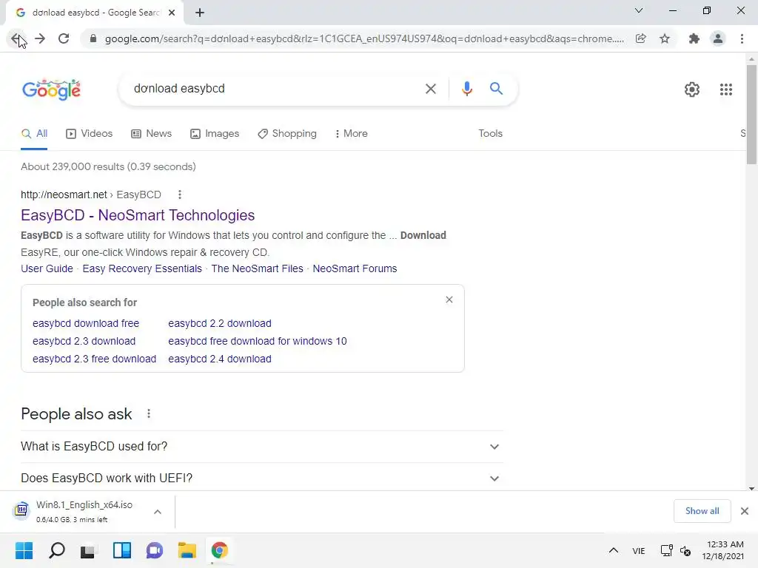
Task: Open the Extensions puzzle icon
Action: click(694, 38)
